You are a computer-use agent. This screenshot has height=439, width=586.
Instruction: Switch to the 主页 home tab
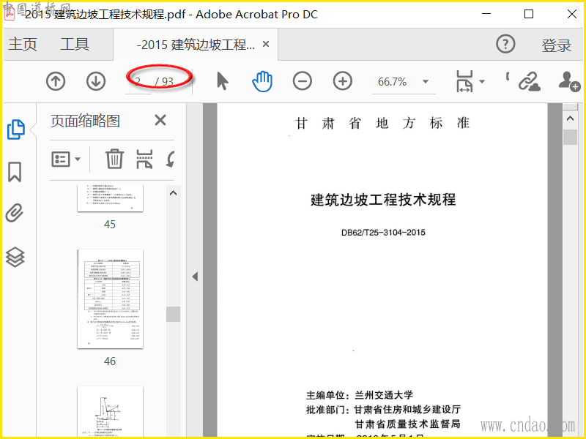(x=23, y=44)
